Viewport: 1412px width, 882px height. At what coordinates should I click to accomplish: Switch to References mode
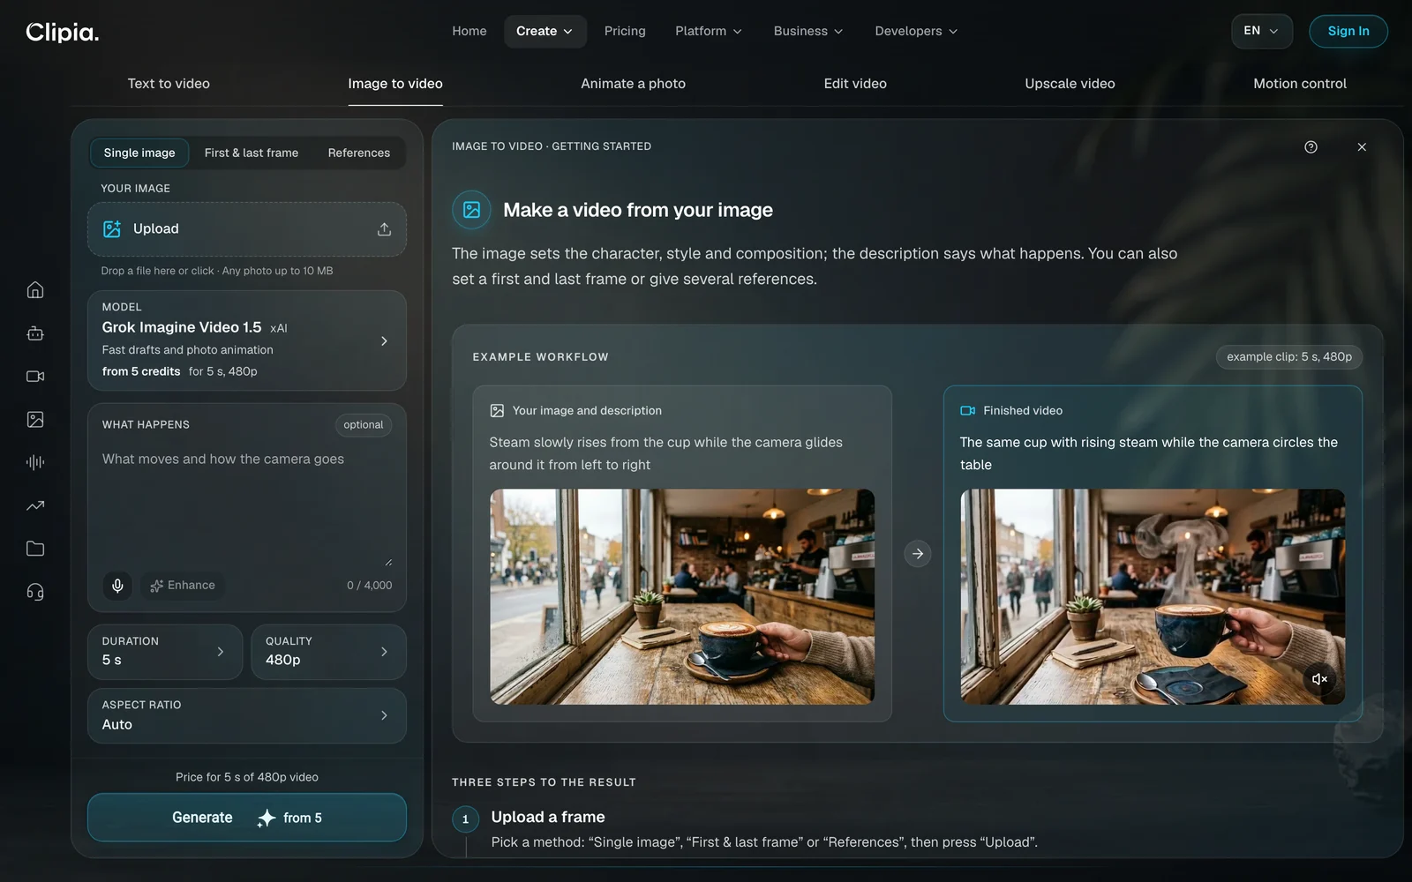[x=359, y=153]
